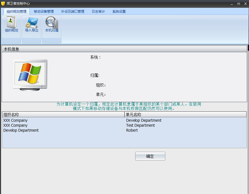
Task: Maximize the 捍卫者控制中心 window
Action: (239, 4)
